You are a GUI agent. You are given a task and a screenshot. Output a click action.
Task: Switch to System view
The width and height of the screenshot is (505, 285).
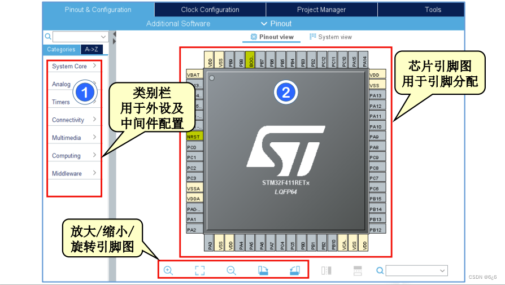(330, 37)
